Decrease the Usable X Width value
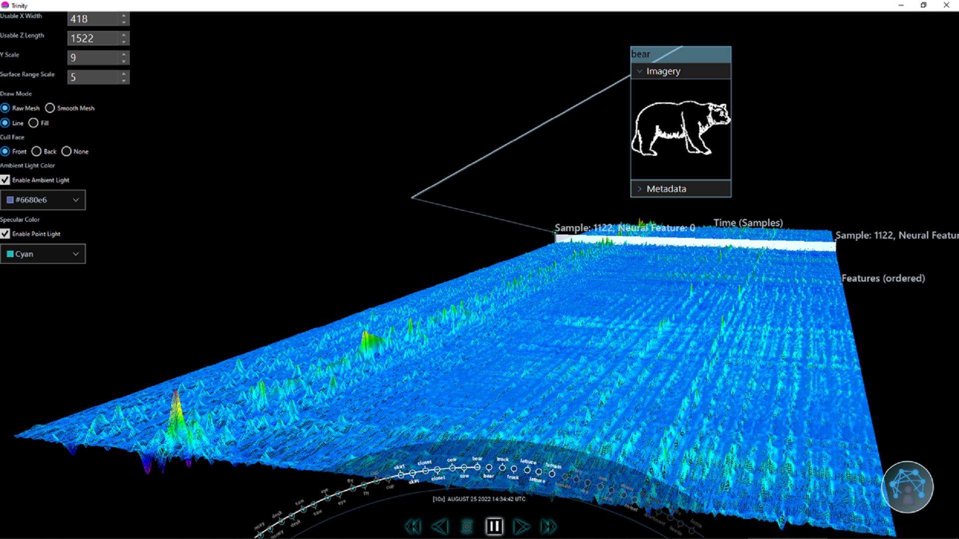Viewport: 959px width, 539px height. click(x=123, y=22)
